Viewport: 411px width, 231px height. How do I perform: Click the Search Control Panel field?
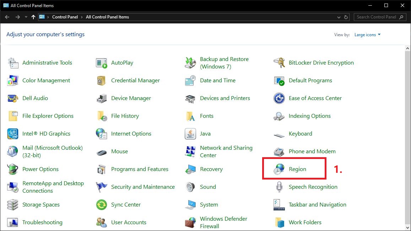[377, 17]
